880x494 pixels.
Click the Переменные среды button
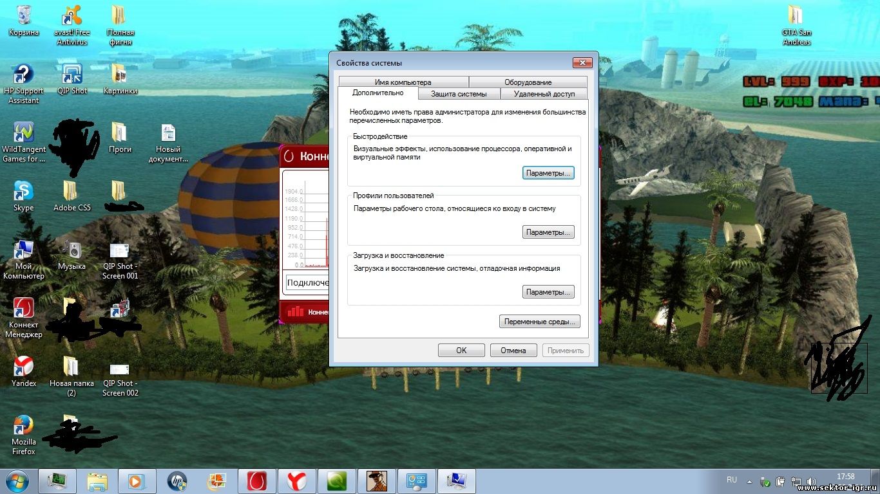[x=540, y=322]
